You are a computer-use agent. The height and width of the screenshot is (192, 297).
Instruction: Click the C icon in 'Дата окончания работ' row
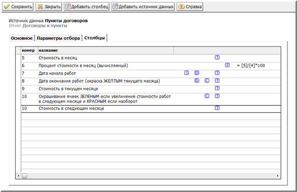click(207, 81)
